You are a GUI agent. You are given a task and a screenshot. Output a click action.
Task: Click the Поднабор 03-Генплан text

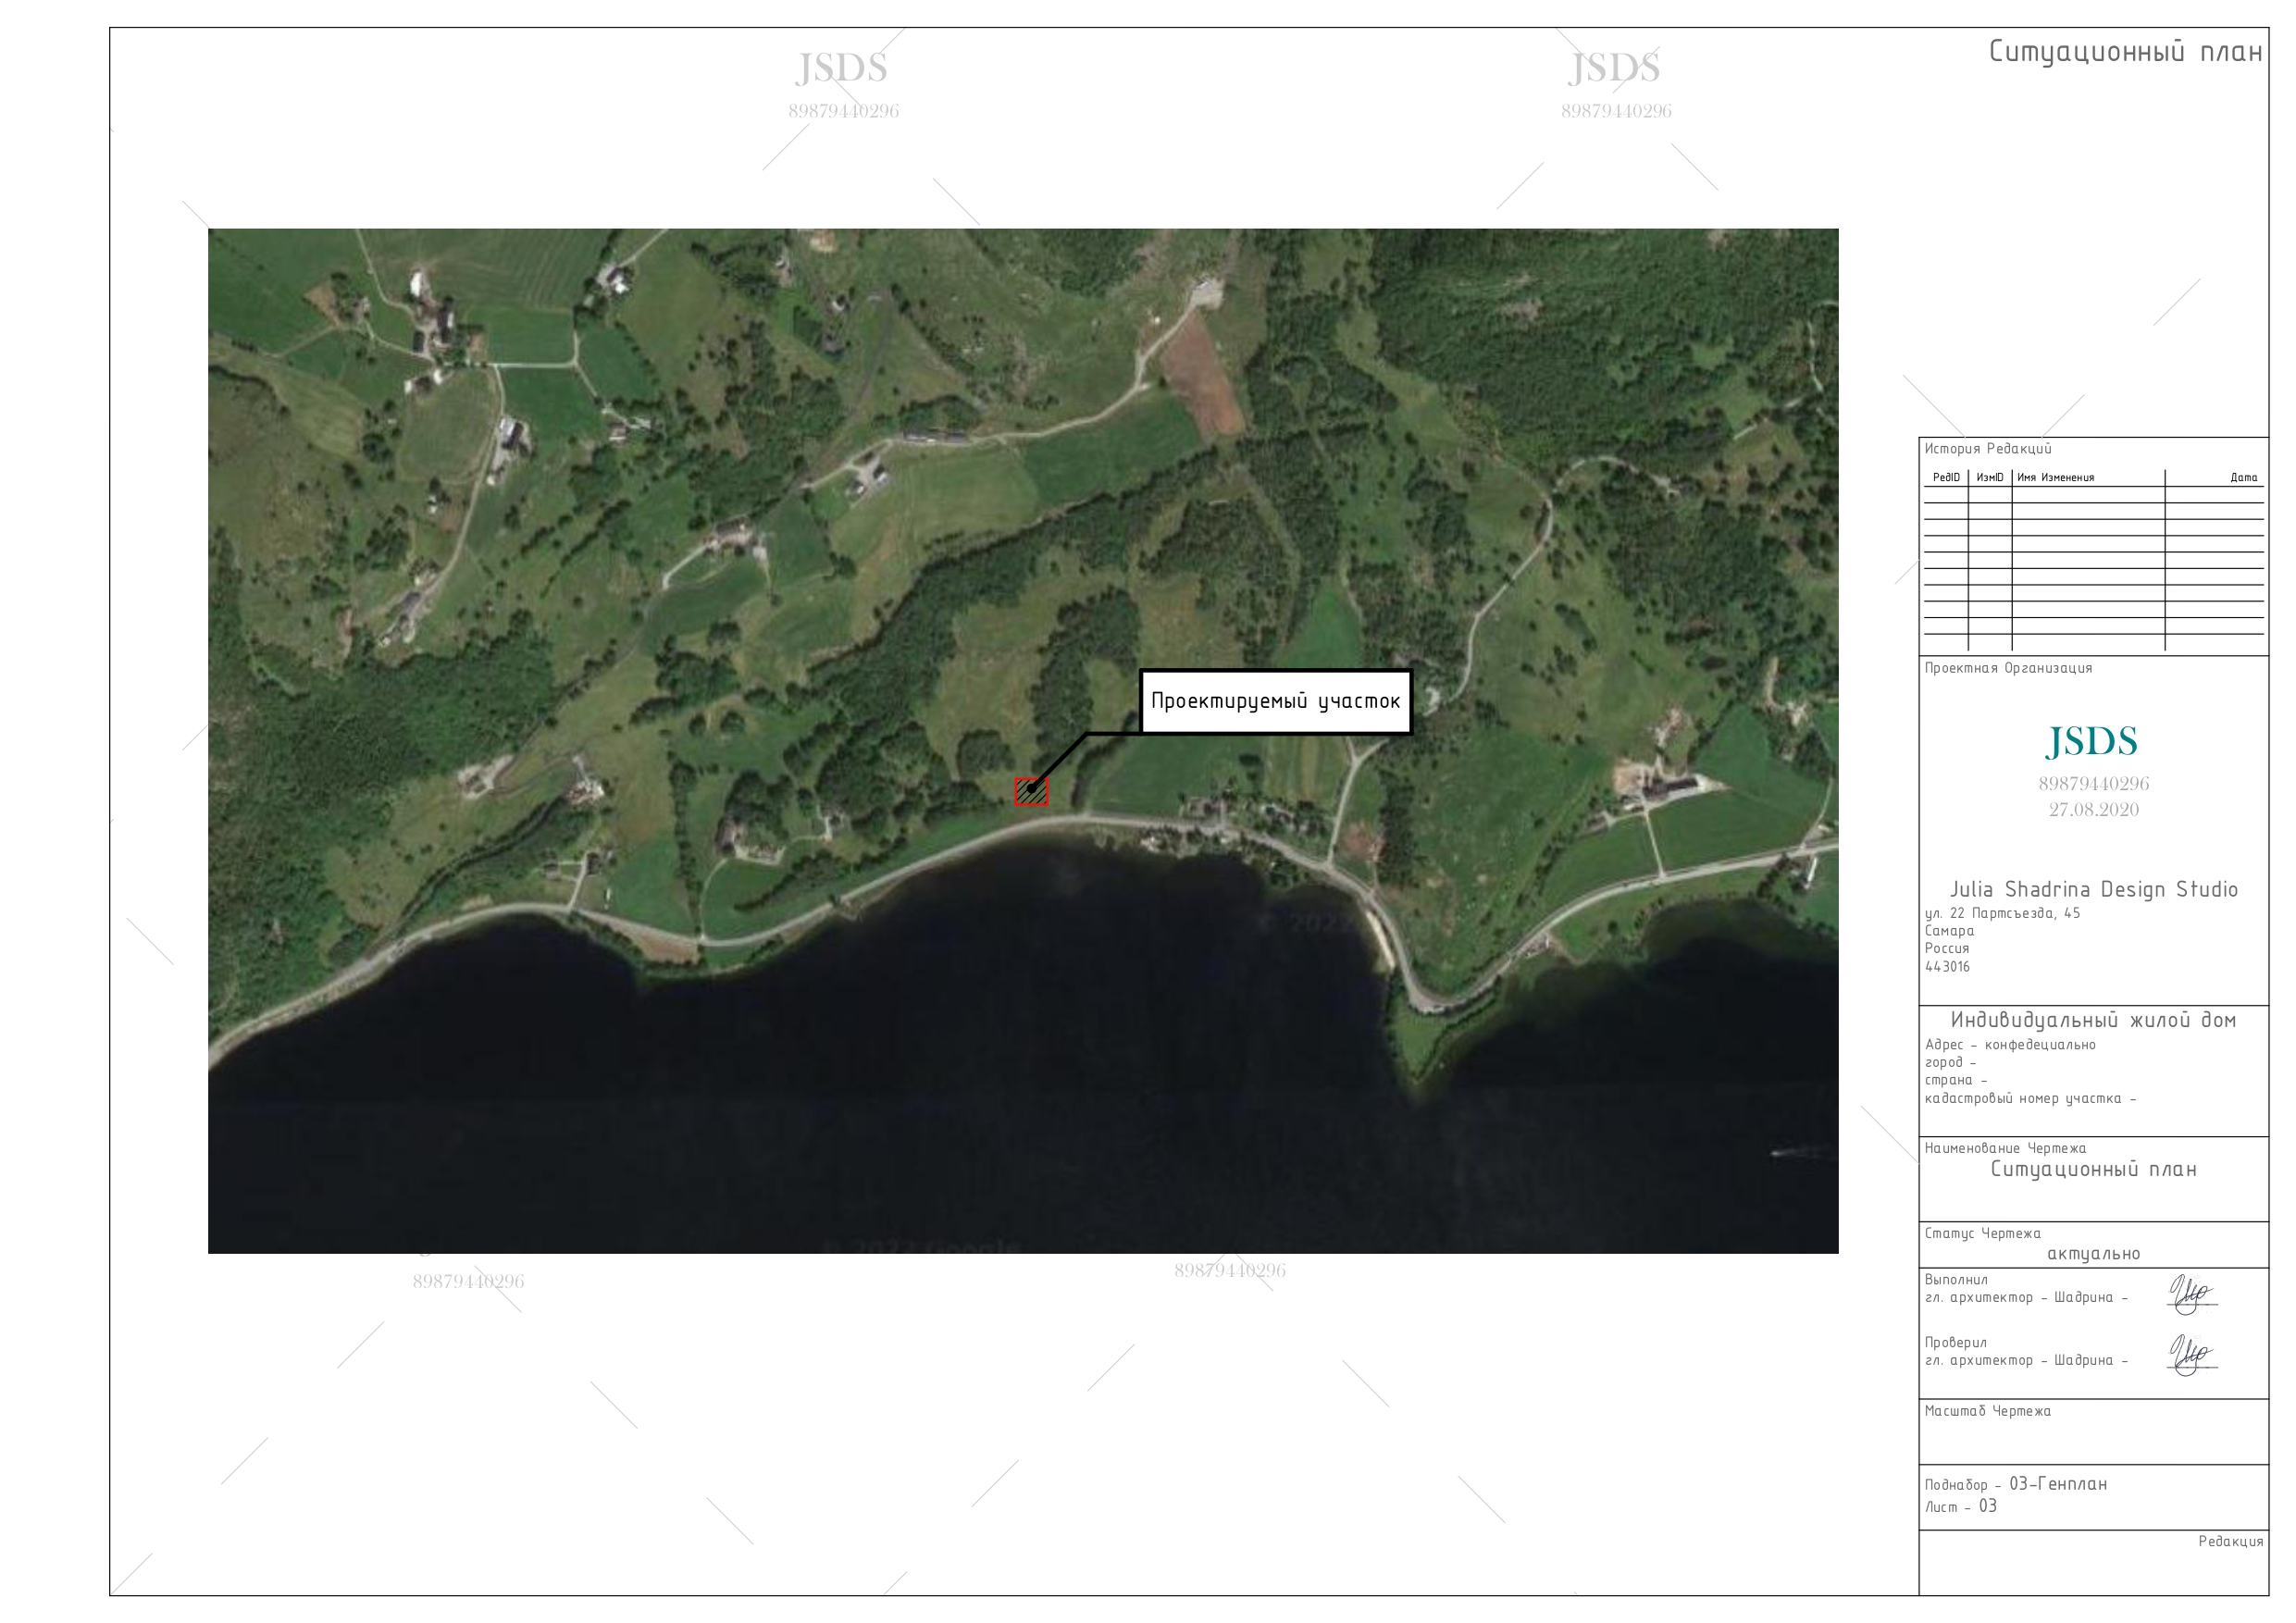[2015, 1484]
